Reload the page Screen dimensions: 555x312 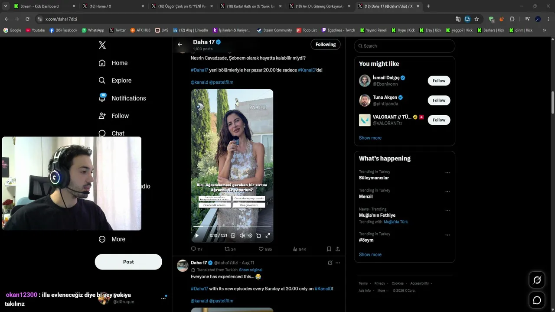click(x=27, y=19)
